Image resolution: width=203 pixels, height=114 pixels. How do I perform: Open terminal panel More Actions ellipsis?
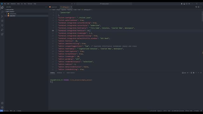(x=196, y=73)
